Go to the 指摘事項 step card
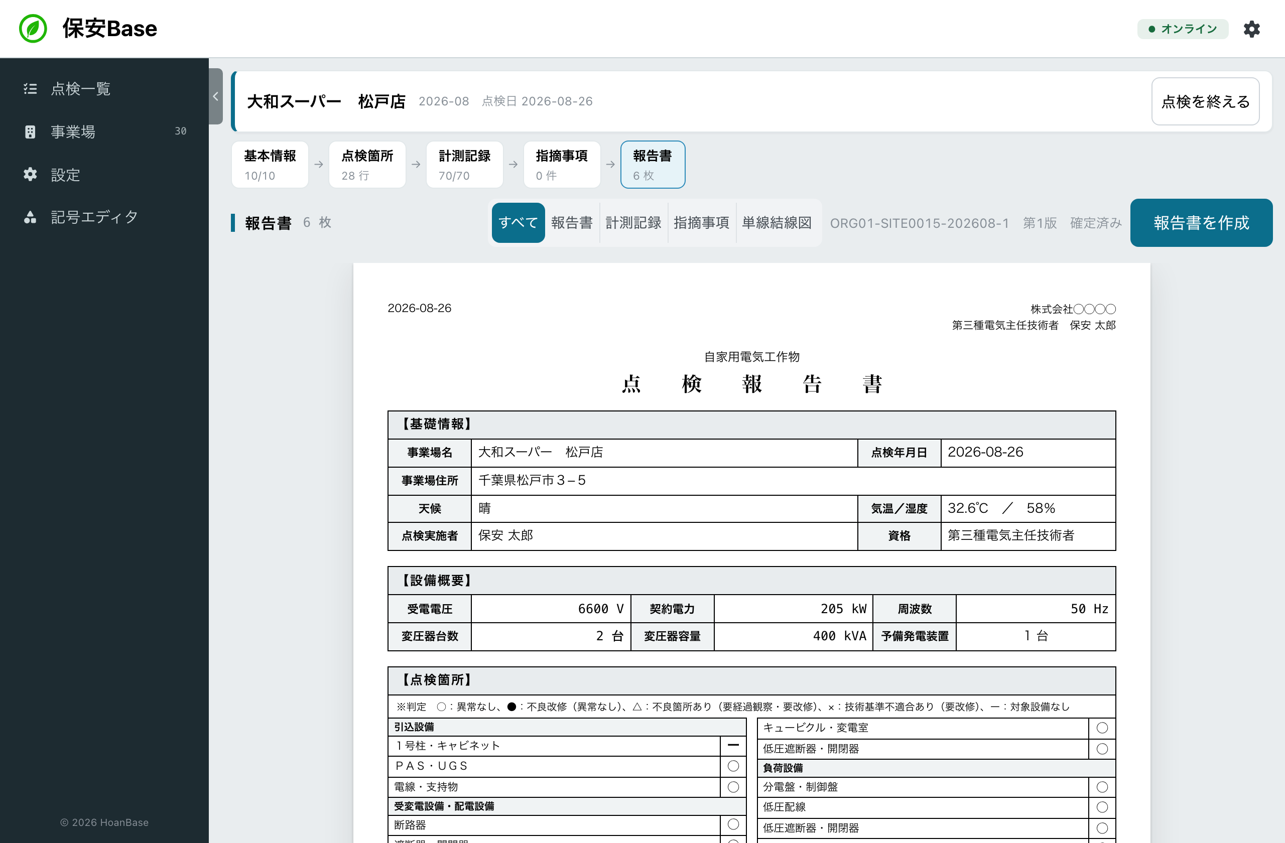The height and width of the screenshot is (843, 1285). pyautogui.click(x=562, y=165)
